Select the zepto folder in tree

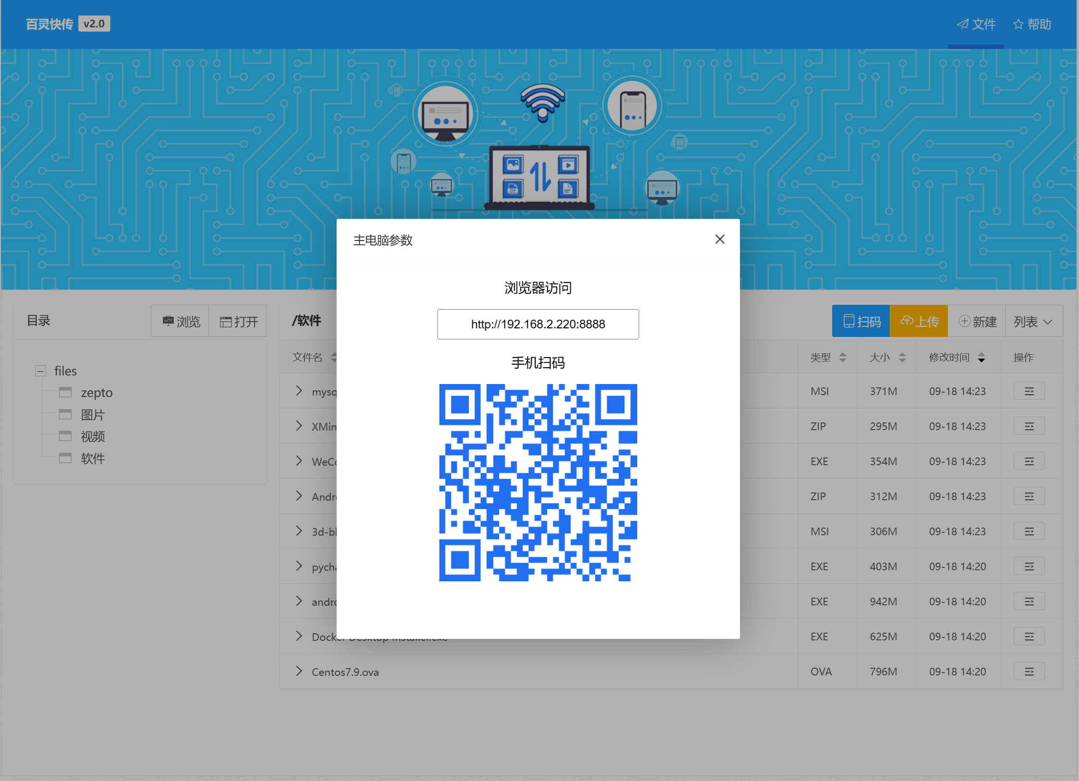click(x=97, y=393)
